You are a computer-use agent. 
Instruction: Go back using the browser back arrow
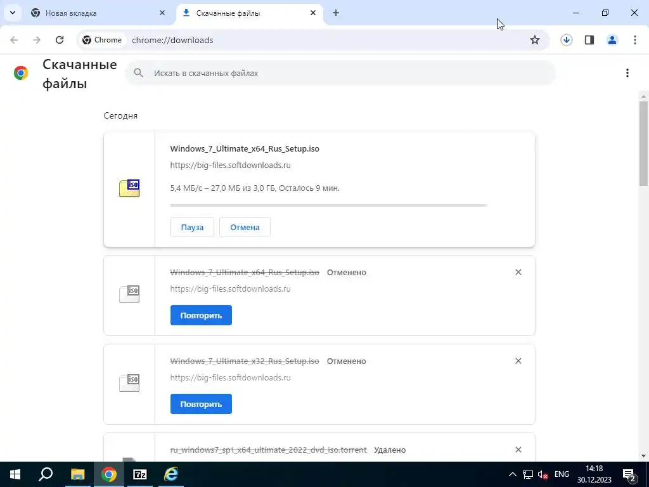pos(14,40)
